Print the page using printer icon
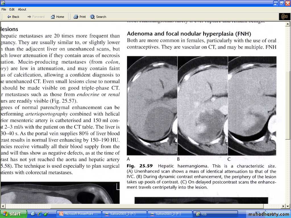The height and width of the screenshot is (218, 291). (80, 17)
